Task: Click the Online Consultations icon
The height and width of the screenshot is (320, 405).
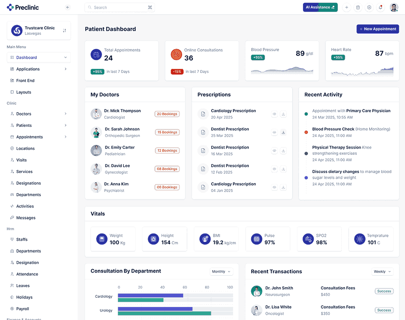Action: click(x=176, y=55)
